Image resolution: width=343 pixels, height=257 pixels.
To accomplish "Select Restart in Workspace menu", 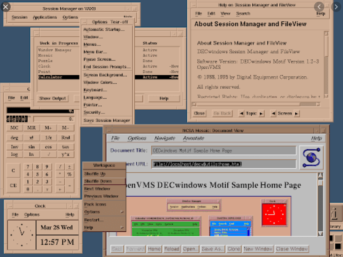I will (x=104, y=220).
